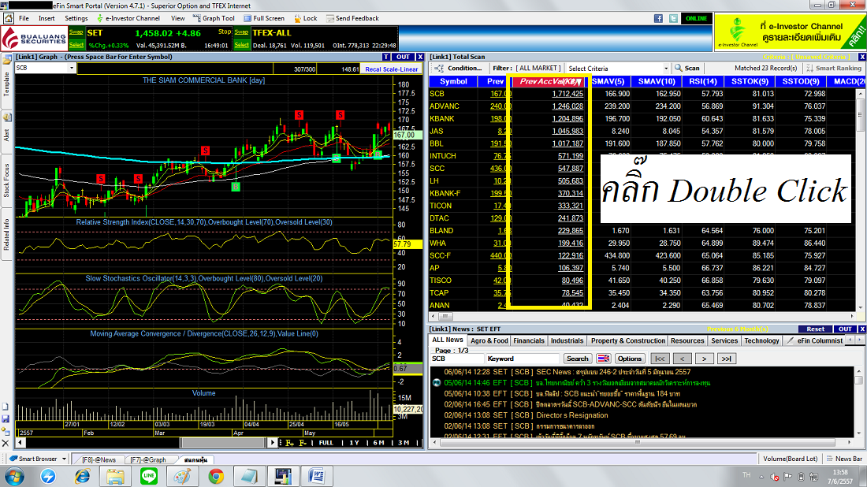Set graph range to 1Y
Image resolution: width=867 pixels, height=487 pixels.
tap(355, 443)
